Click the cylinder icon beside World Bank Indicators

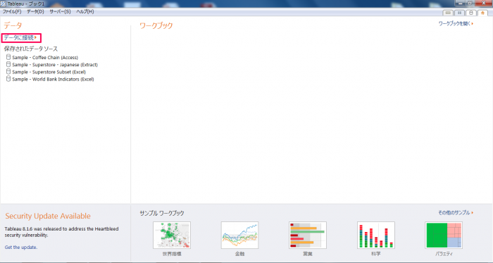8,79
